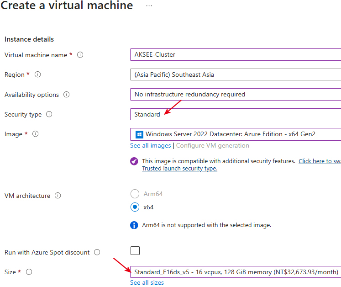The width and height of the screenshot is (341, 287).
Task: Show info tooltip for Image
Action: (x=36, y=134)
